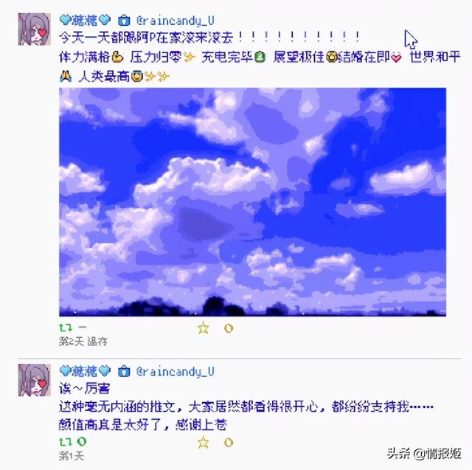Click the 糖糖 display name on the first post
This screenshot has width=472, height=470.
tap(85, 20)
